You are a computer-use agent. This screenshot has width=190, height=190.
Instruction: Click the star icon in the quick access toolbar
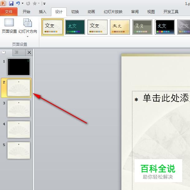[x=35, y=3]
